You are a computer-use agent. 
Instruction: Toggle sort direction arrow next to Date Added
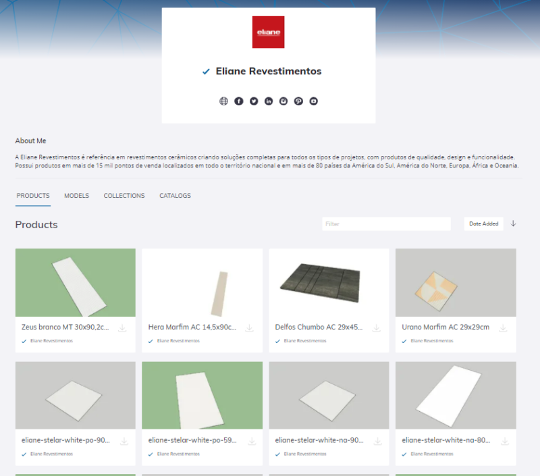[x=513, y=223]
